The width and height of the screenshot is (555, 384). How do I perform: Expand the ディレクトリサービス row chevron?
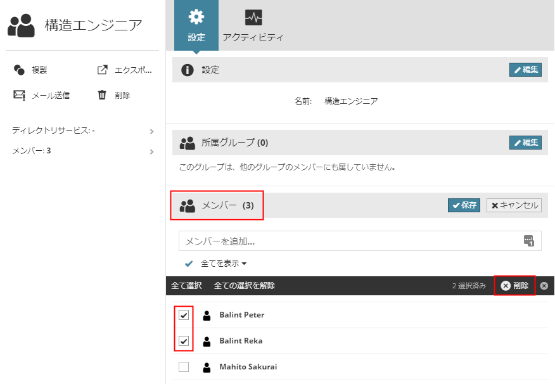point(152,132)
